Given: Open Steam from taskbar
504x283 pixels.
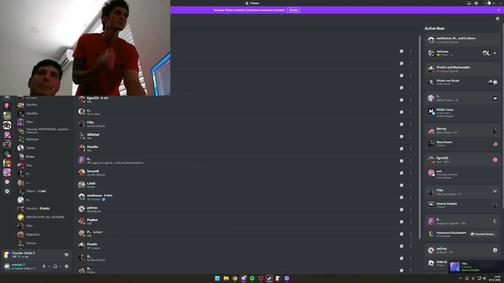Looking at the screenshot, I should pos(269,278).
